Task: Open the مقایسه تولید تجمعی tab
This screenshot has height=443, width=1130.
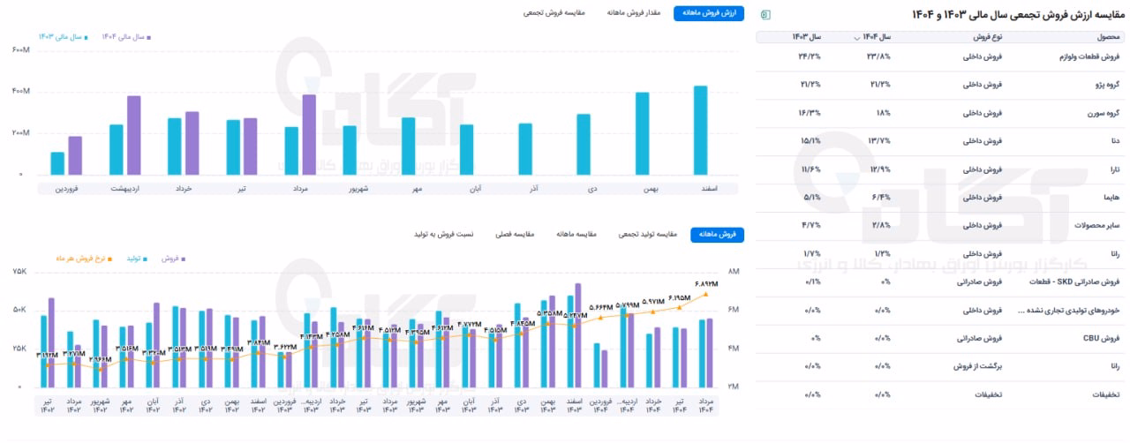Action: pos(649,234)
